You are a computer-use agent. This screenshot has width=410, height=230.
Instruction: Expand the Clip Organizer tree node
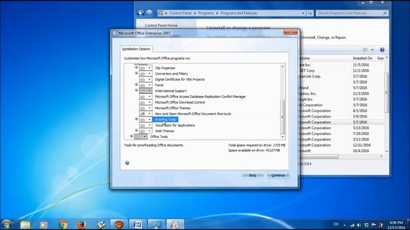pyautogui.click(x=136, y=67)
